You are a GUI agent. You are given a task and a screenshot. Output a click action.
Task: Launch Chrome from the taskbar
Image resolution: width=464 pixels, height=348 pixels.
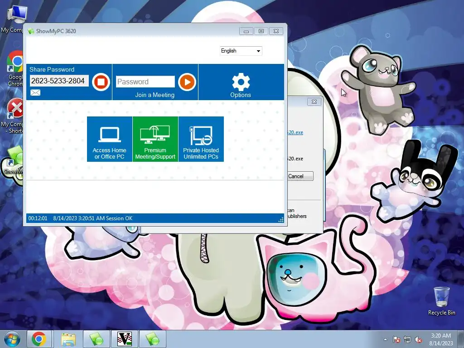39,339
